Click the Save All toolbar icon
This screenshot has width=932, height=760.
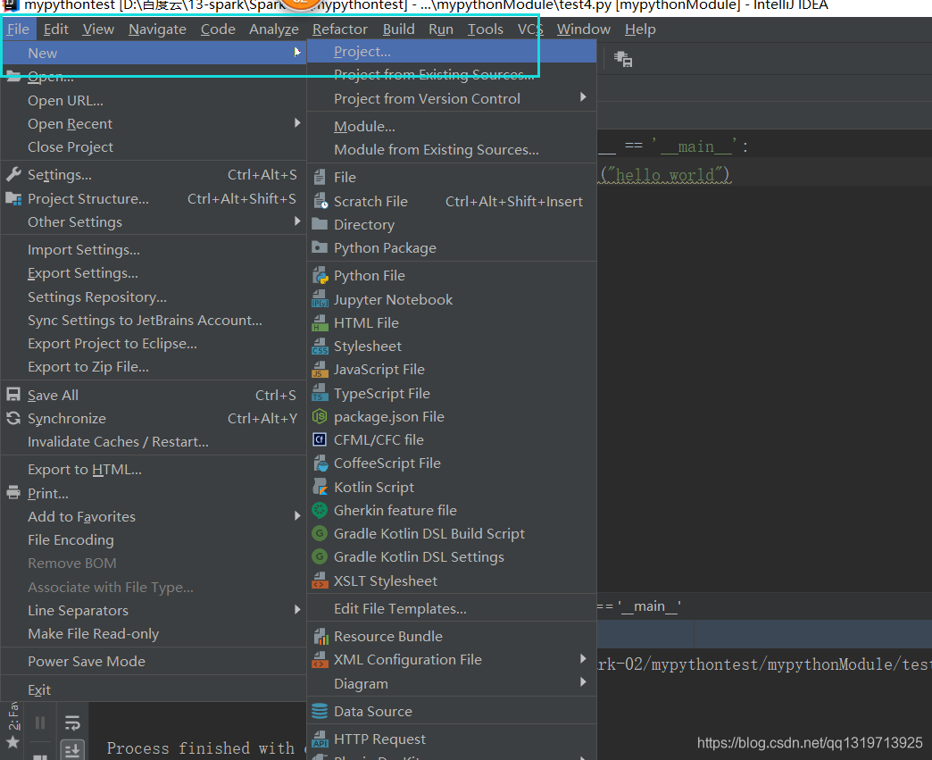[x=12, y=394]
